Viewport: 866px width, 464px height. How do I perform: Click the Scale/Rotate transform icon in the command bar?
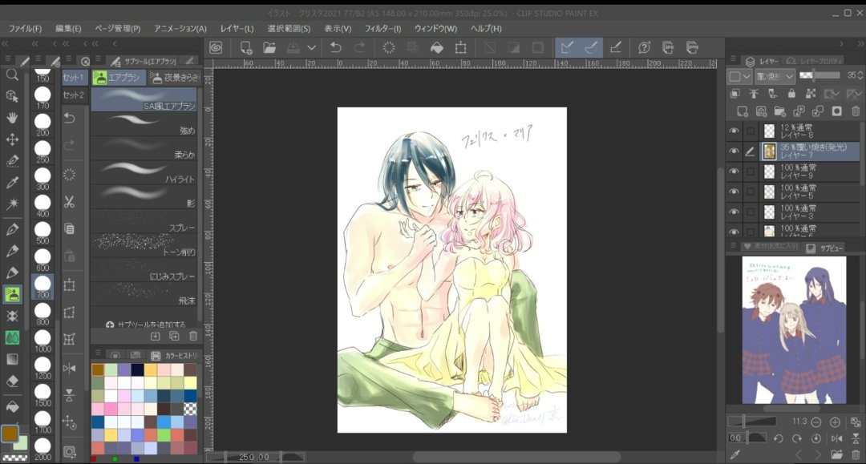tap(460, 48)
